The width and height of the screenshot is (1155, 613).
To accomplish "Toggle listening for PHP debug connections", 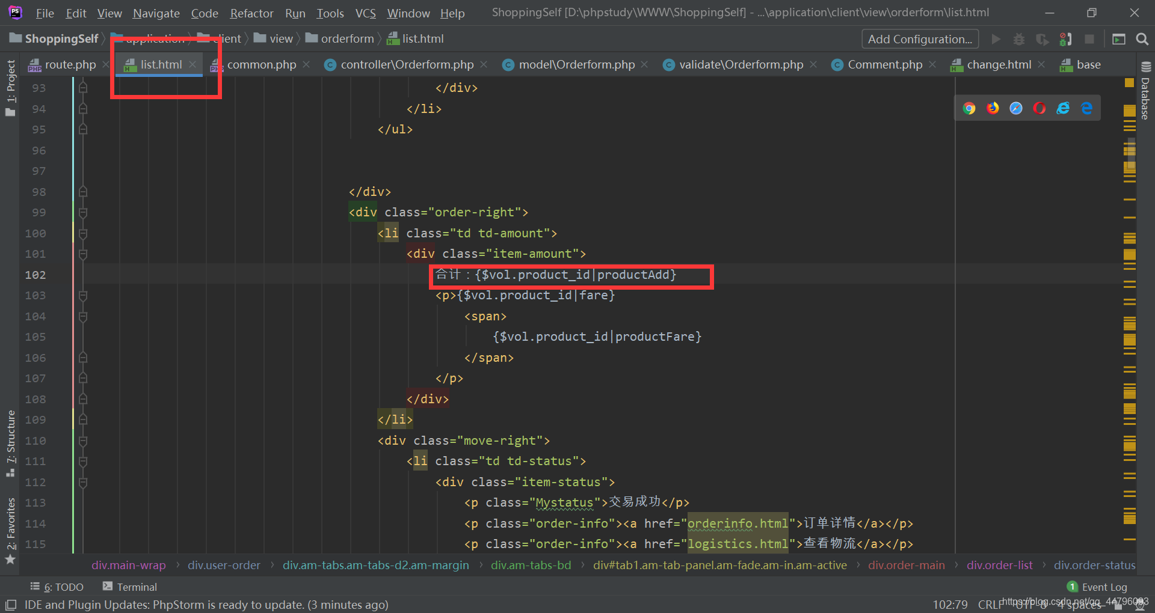I will (x=1066, y=39).
